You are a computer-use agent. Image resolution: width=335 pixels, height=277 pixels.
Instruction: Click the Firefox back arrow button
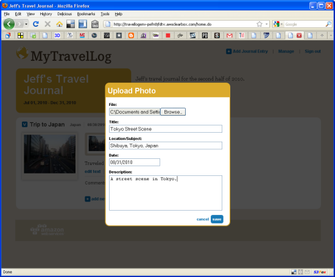point(9,24)
